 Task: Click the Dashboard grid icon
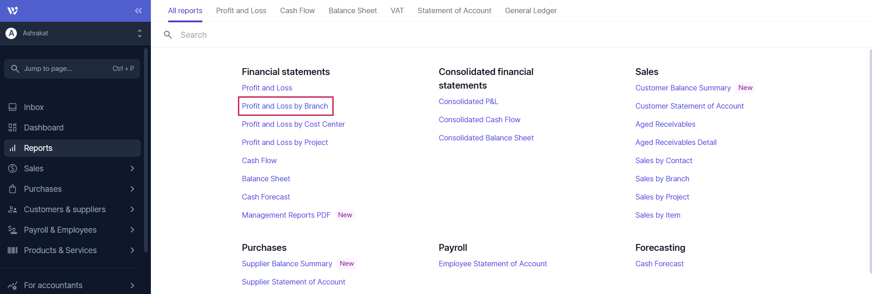13,128
